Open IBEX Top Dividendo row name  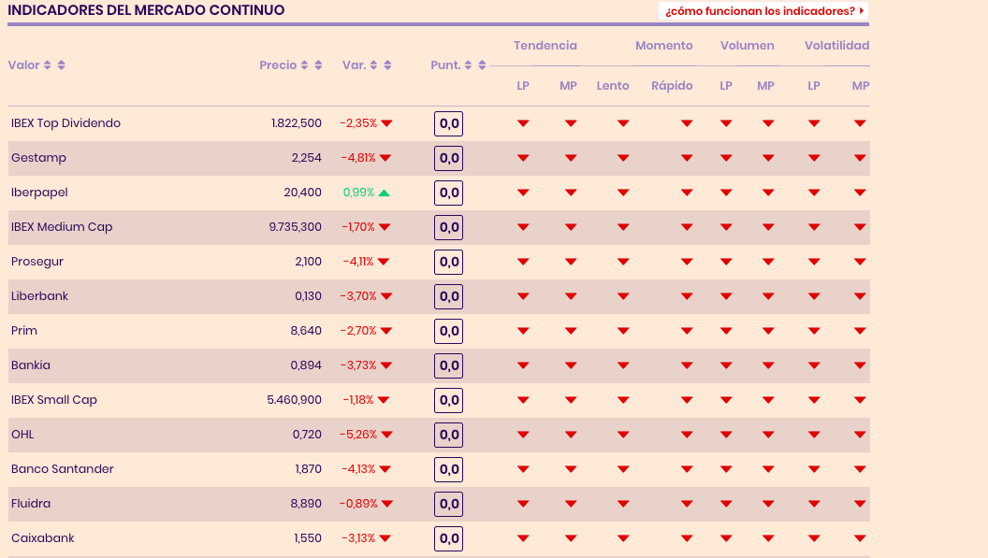[65, 122]
